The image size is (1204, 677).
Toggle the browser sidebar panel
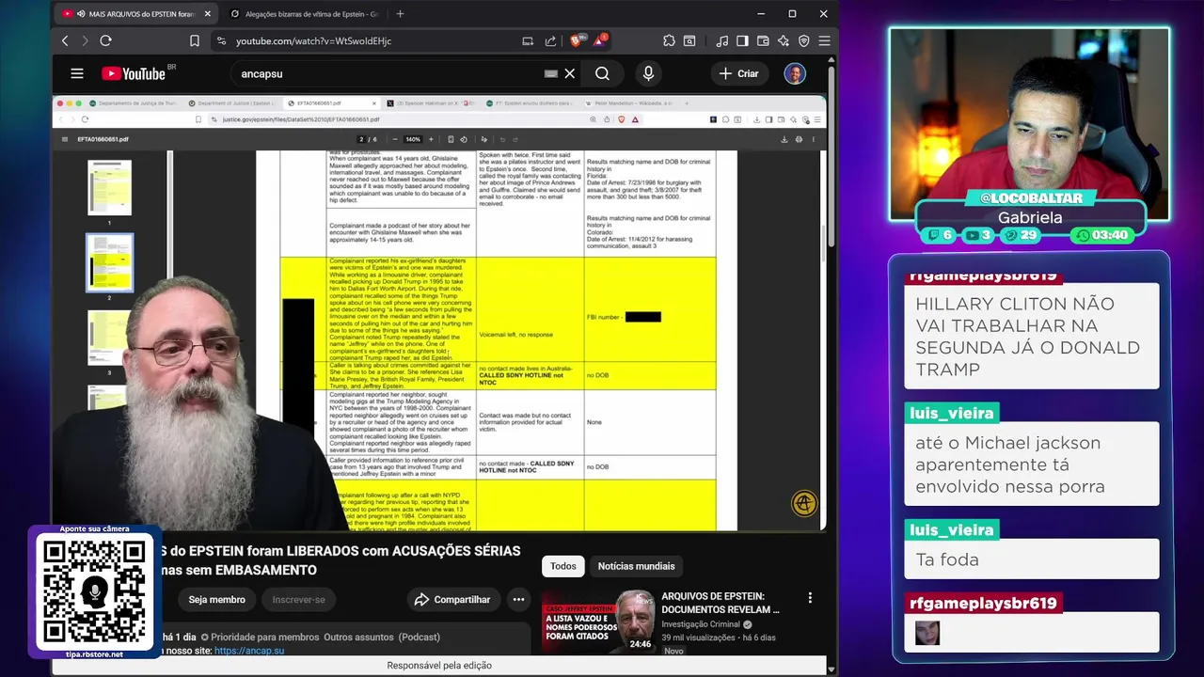[x=742, y=40]
